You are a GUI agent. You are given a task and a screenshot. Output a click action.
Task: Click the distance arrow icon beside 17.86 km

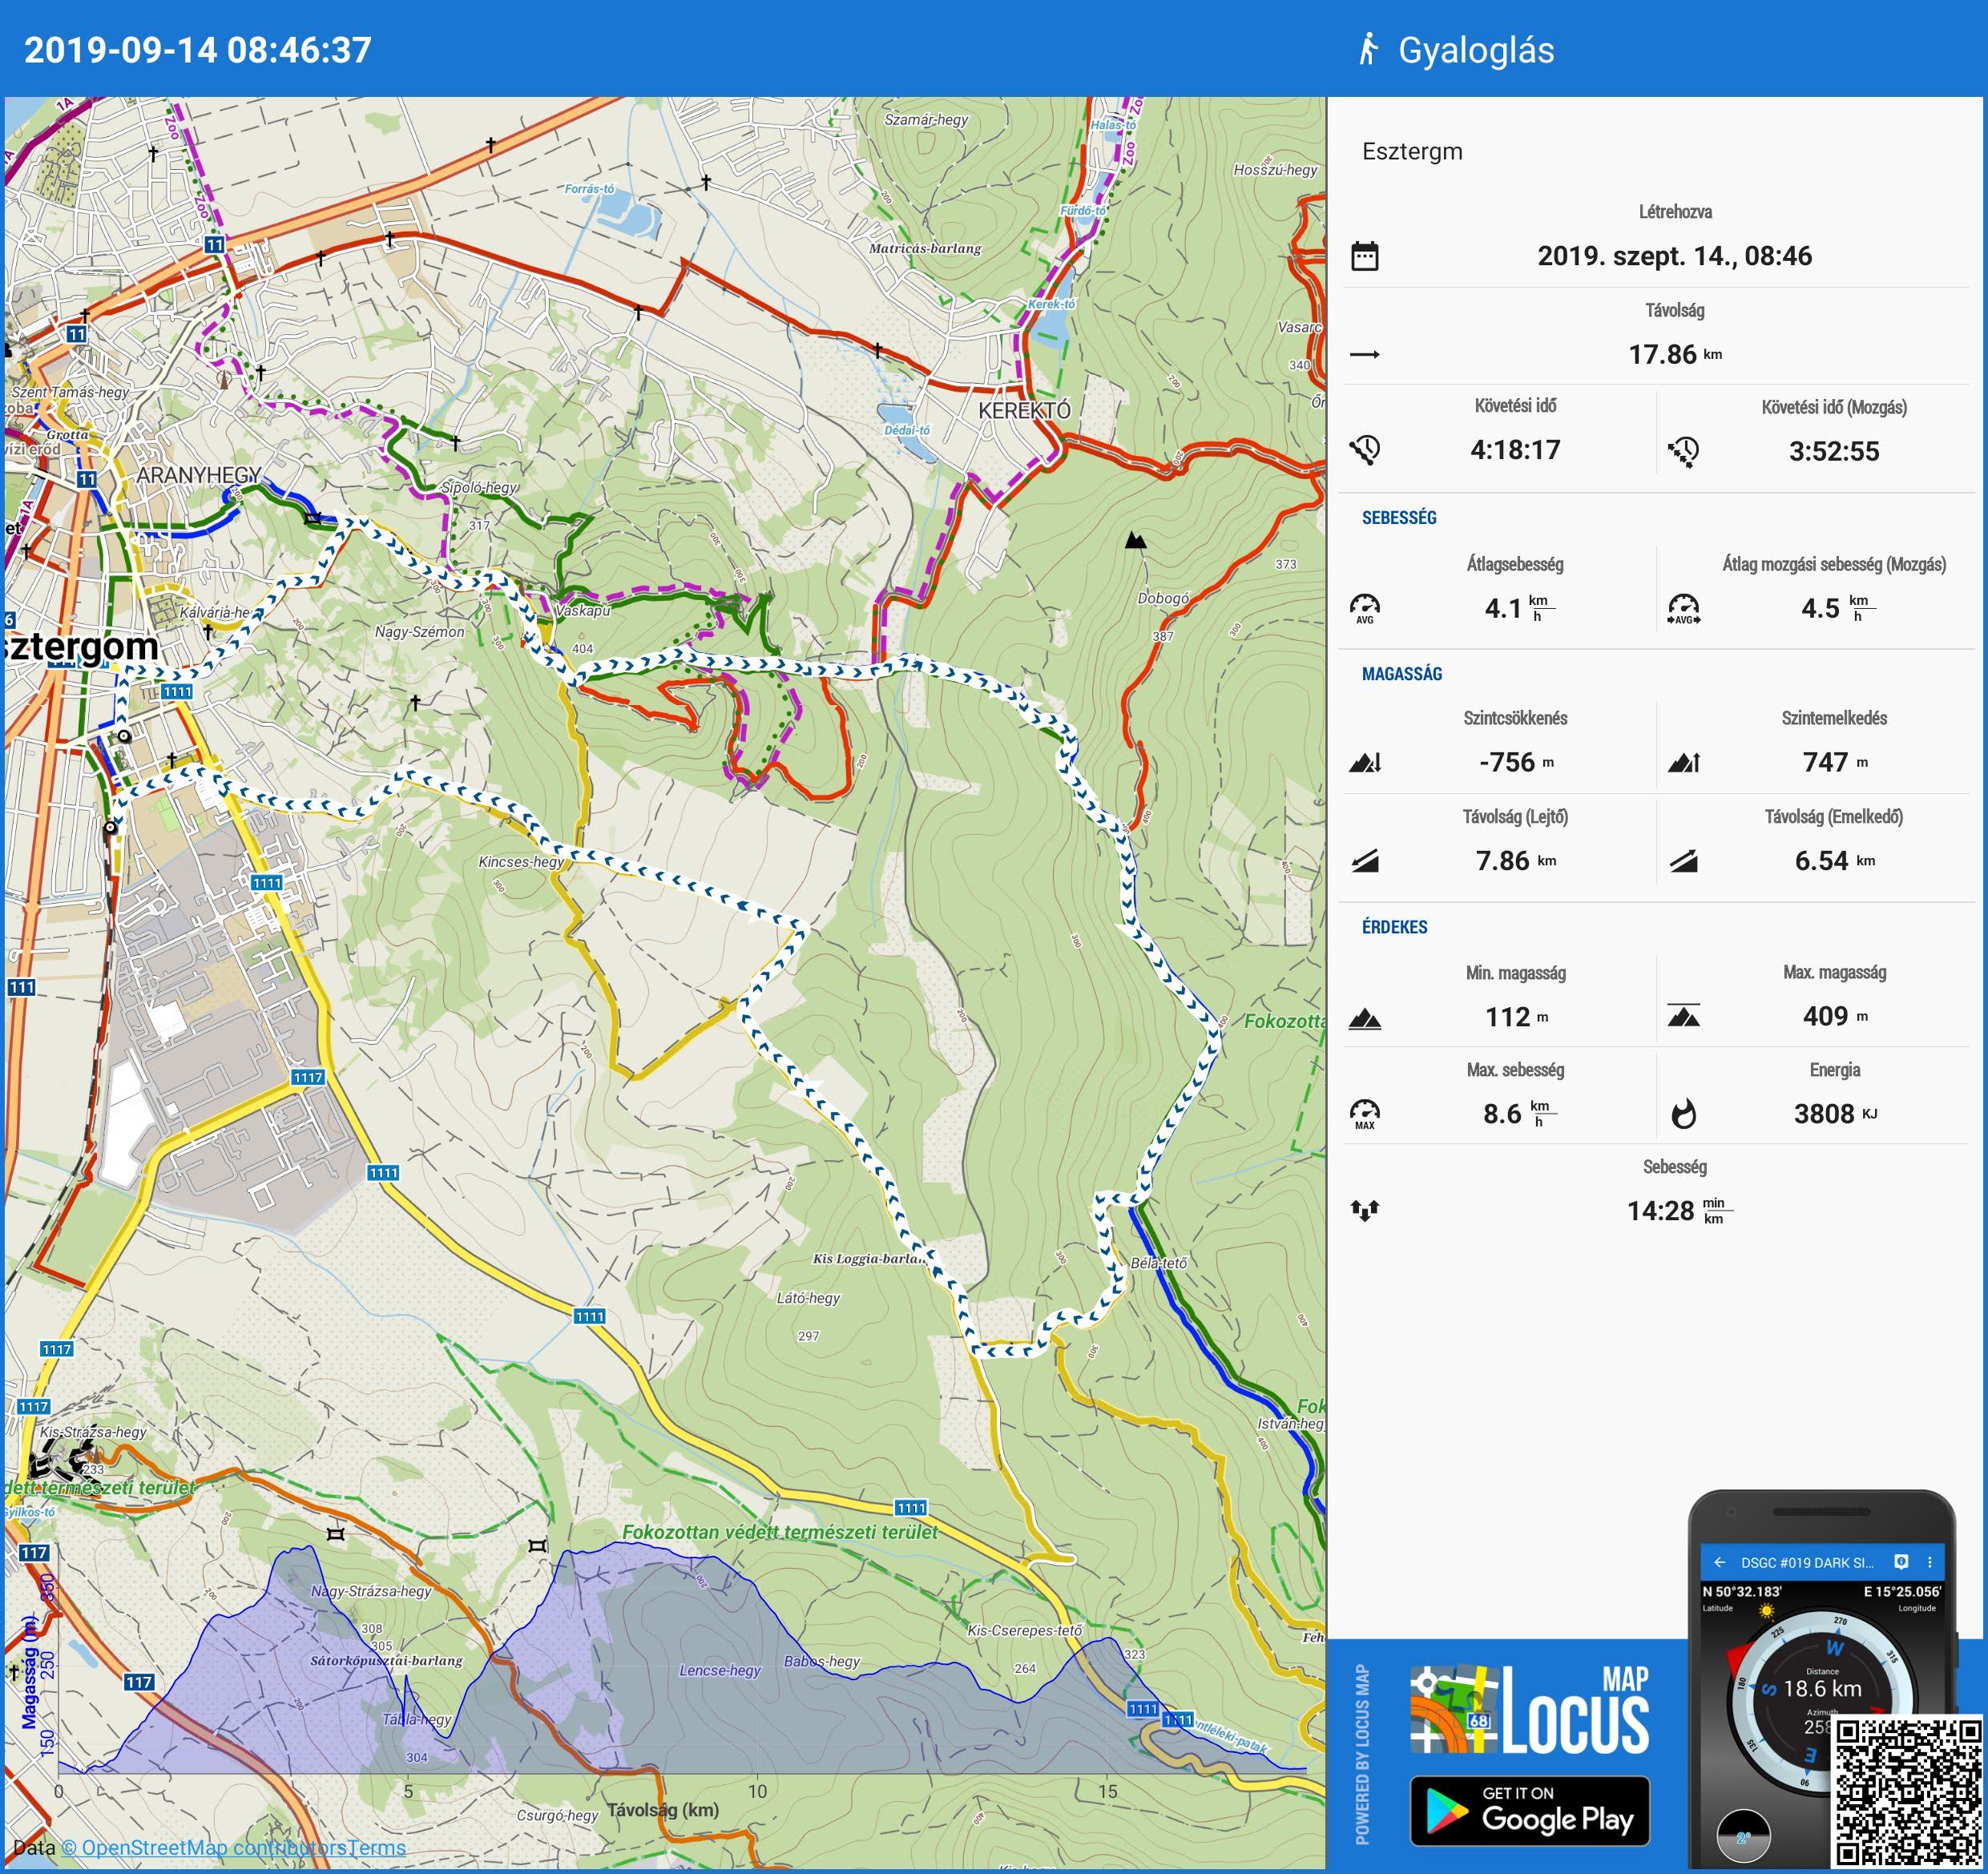[1365, 354]
